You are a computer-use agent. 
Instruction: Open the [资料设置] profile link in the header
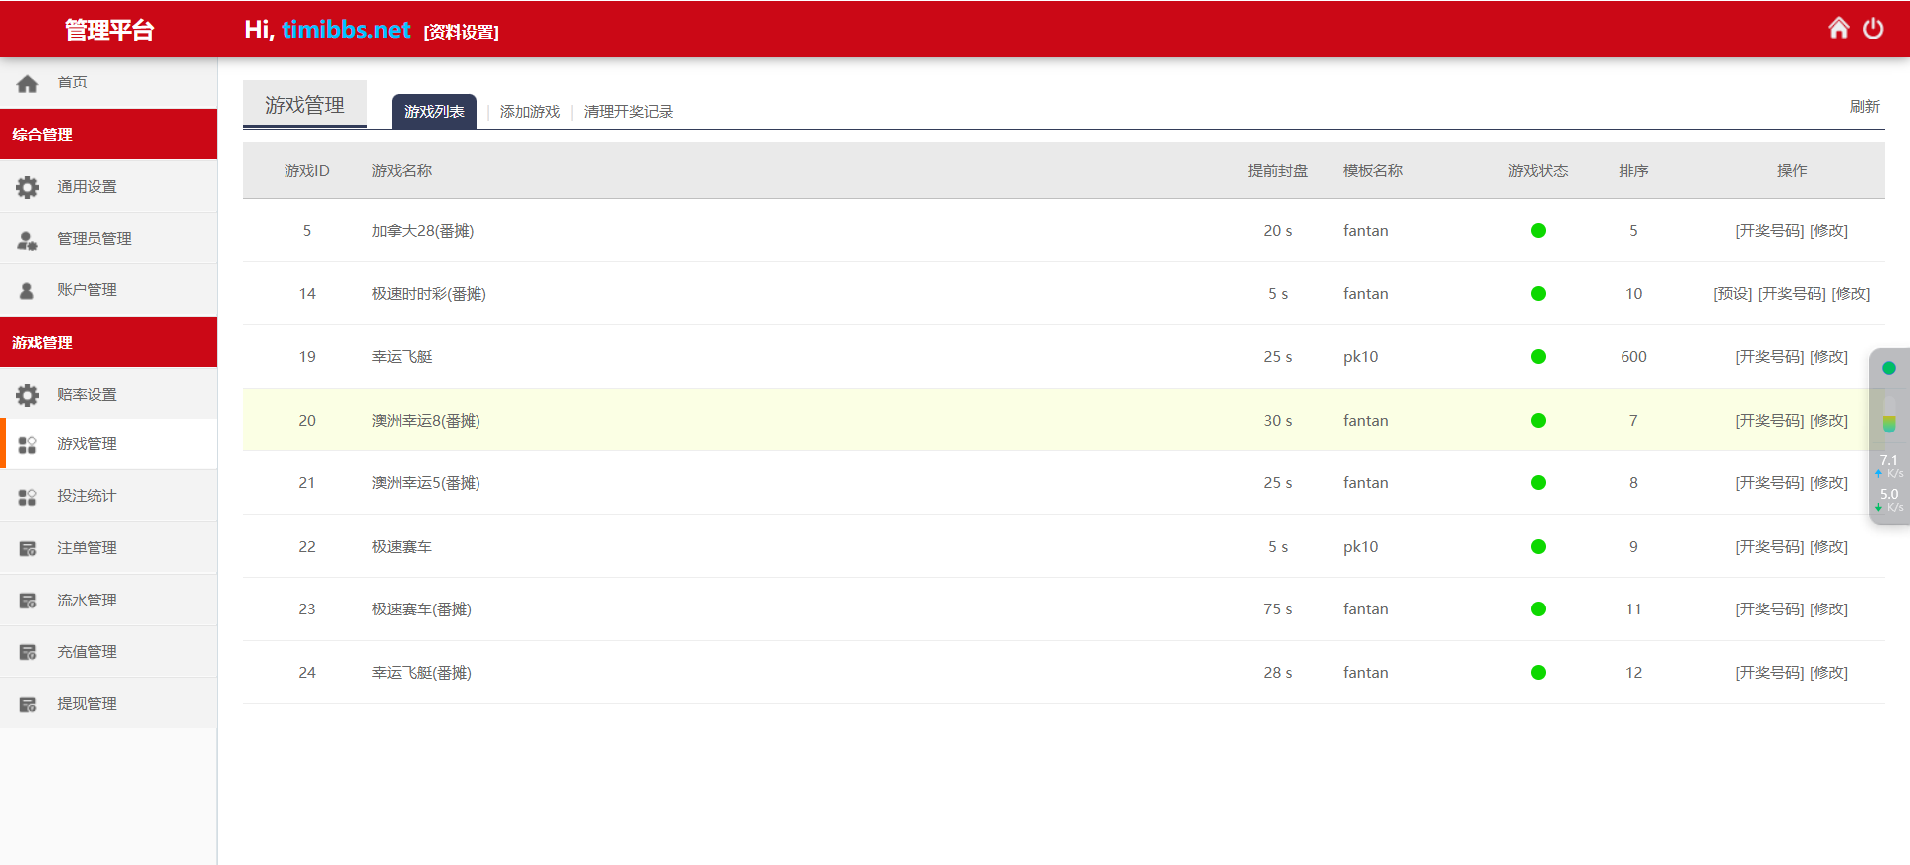(x=462, y=32)
